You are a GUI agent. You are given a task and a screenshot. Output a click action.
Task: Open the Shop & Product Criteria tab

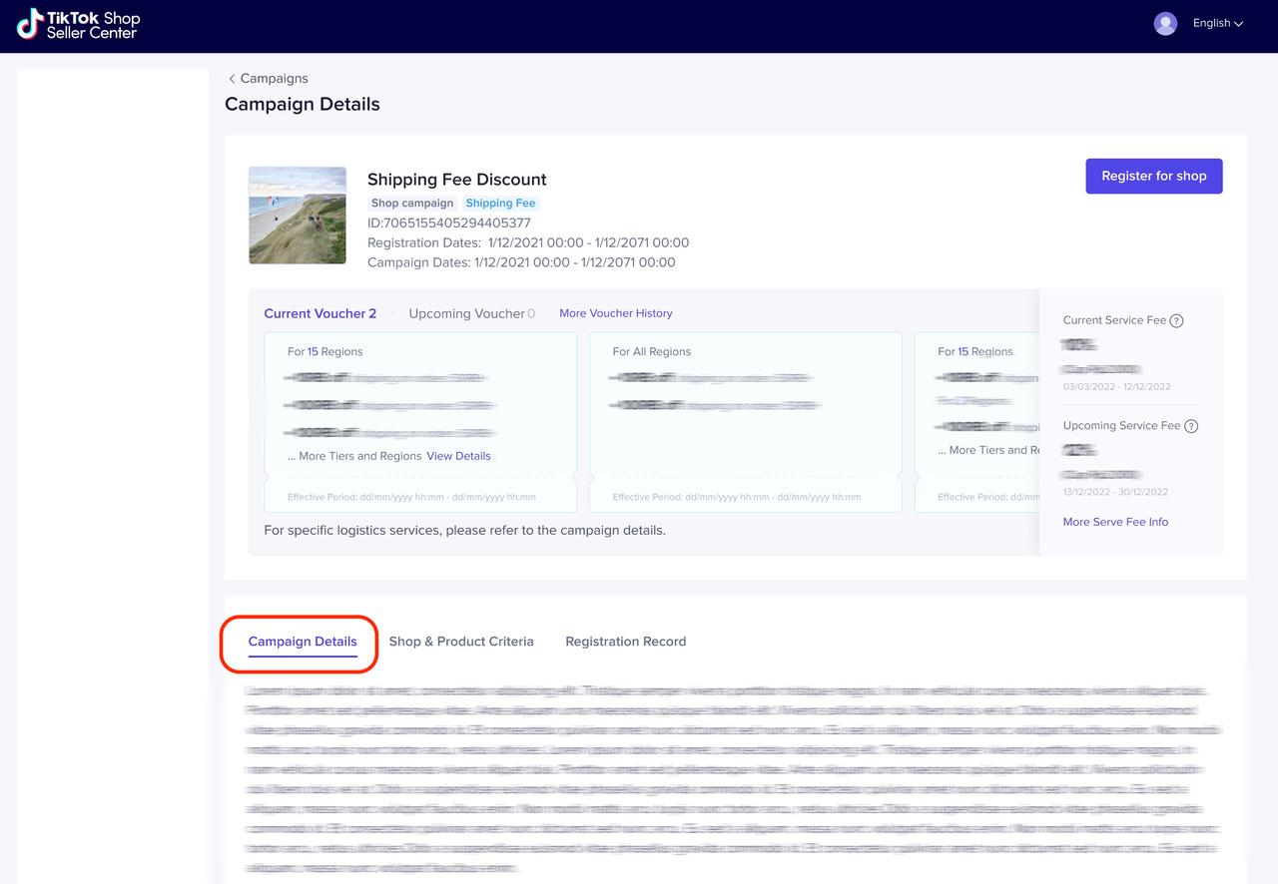point(461,642)
